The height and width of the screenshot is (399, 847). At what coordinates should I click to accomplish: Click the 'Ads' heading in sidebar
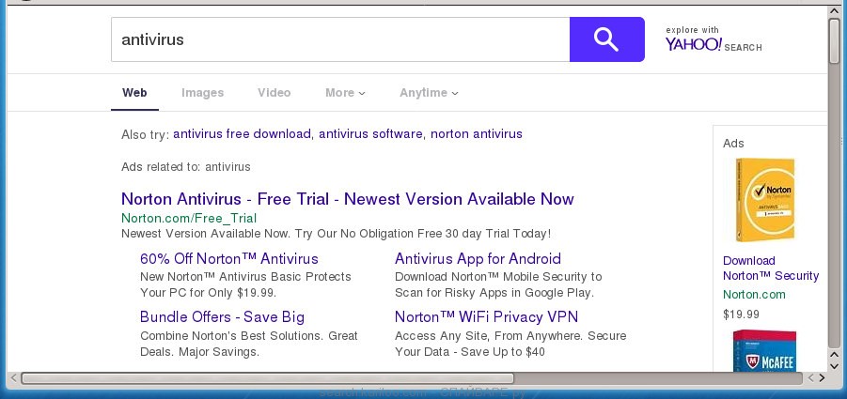click(733, 144)
